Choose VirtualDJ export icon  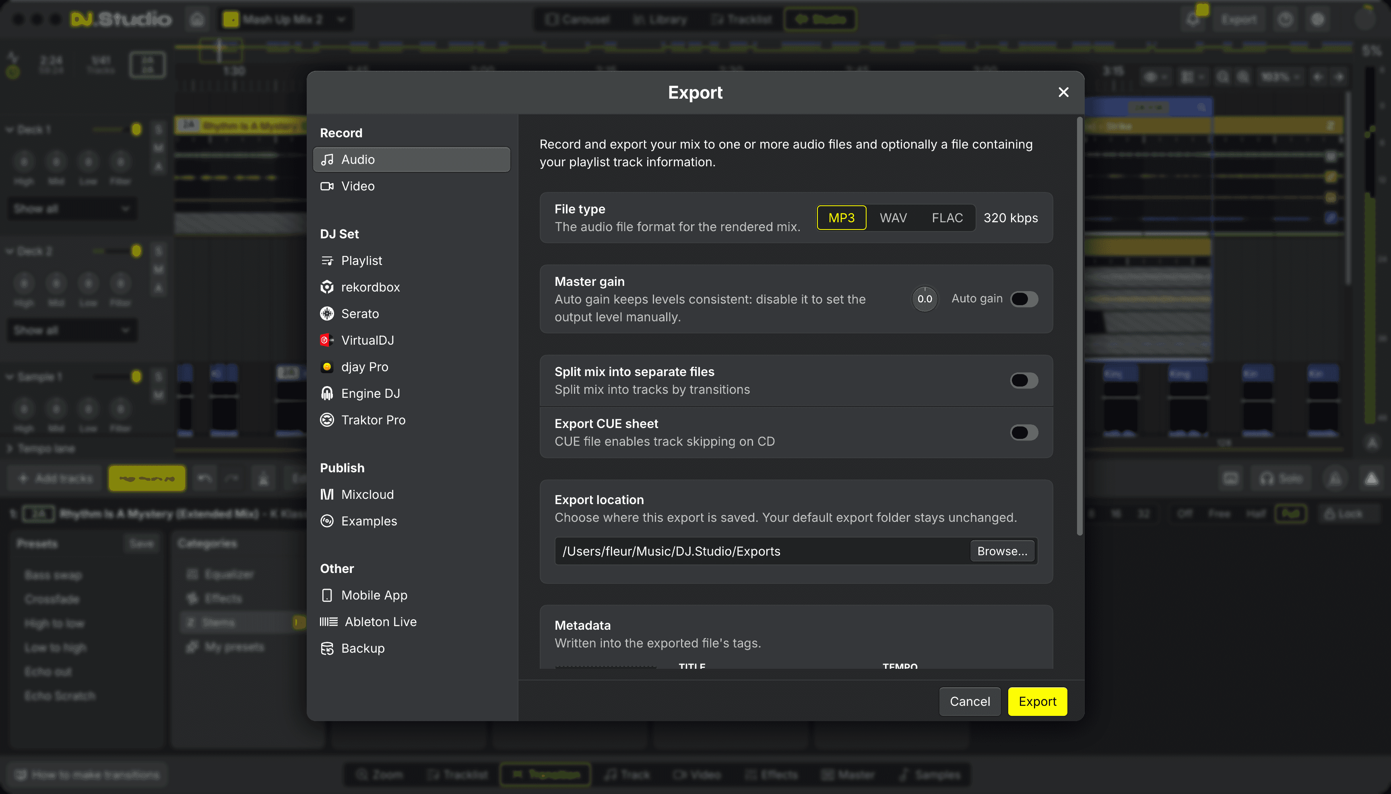[327, 340]
